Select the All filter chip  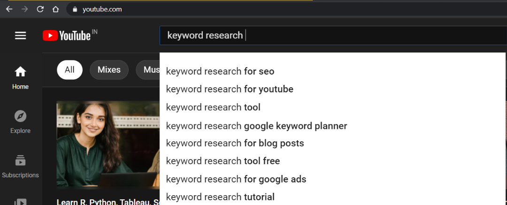[x=69, y=70]
